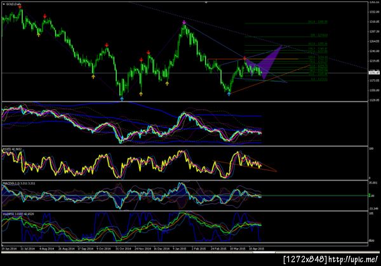This screenshot has height=266, width=381.
Task: Click the MACD(9,2,1) indicator label
Action: (x=19, y=183)
